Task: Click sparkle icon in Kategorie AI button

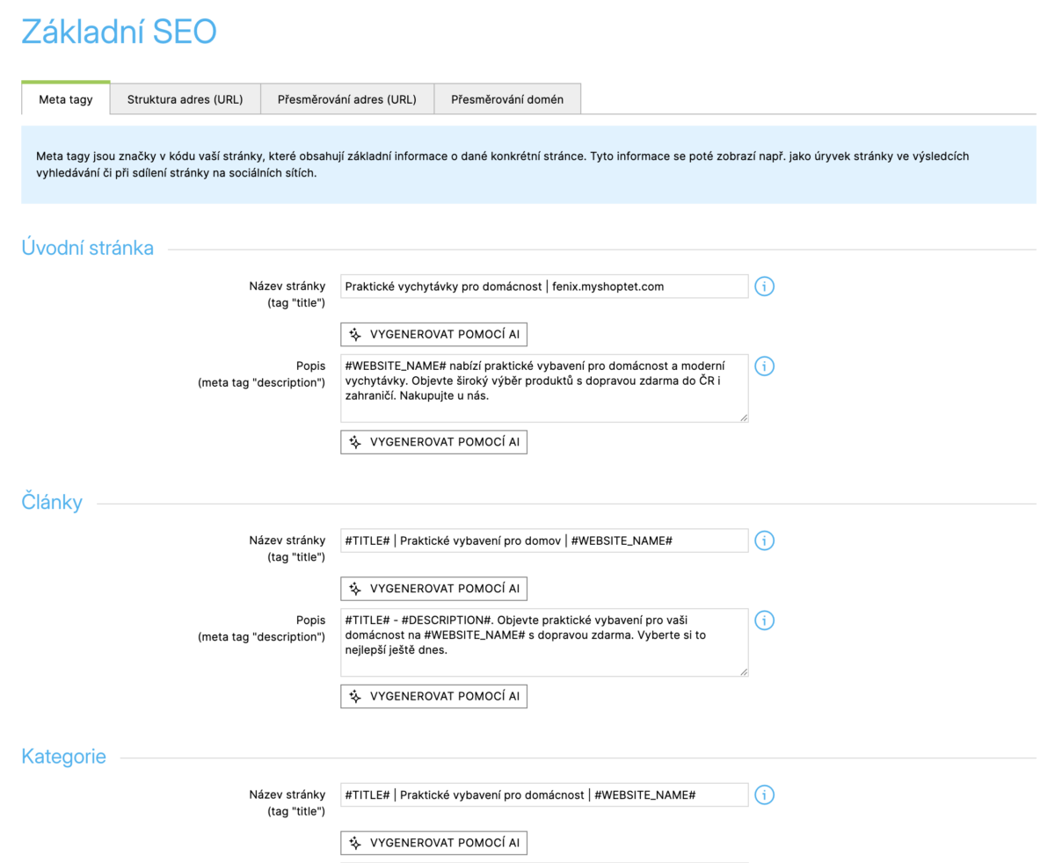Action: click(x=355, y=844)
